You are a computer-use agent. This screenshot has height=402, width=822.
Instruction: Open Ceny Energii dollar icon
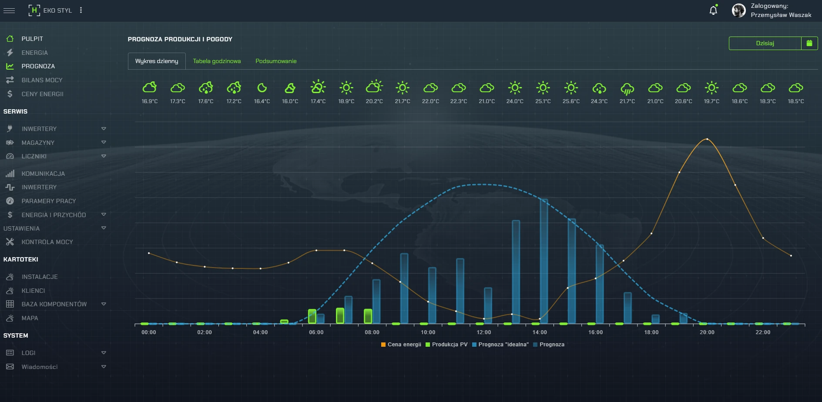tap(10, 94)
